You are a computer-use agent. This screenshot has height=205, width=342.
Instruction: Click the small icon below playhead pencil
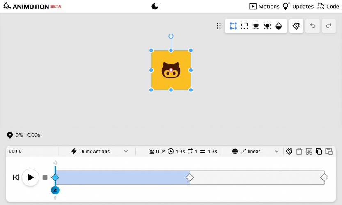(x=55, y=198)
